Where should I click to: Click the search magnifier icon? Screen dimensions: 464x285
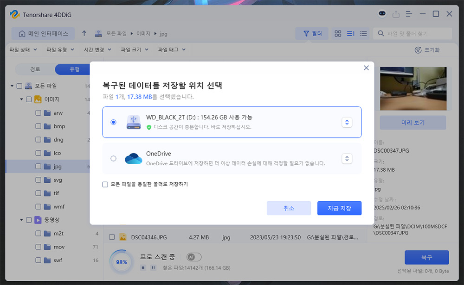click(x=381, y=33)
